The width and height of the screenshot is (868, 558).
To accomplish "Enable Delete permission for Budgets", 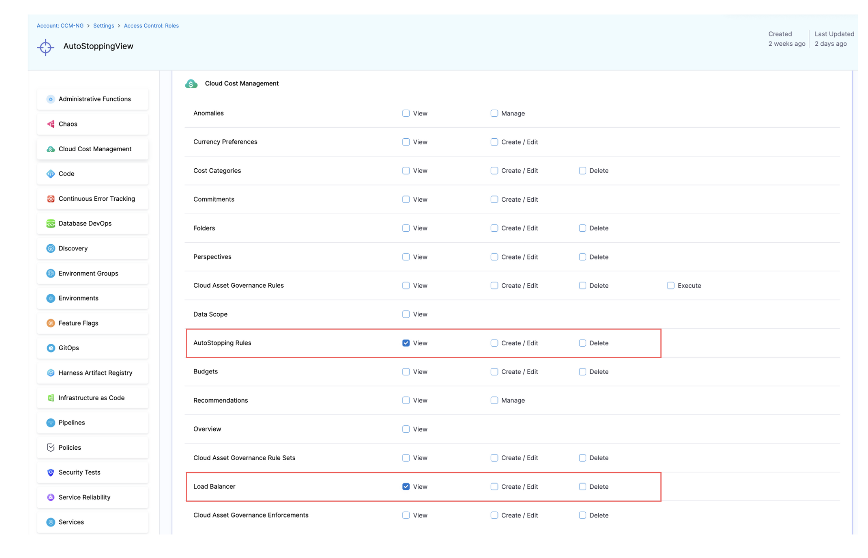I will [x=582, y=372].
